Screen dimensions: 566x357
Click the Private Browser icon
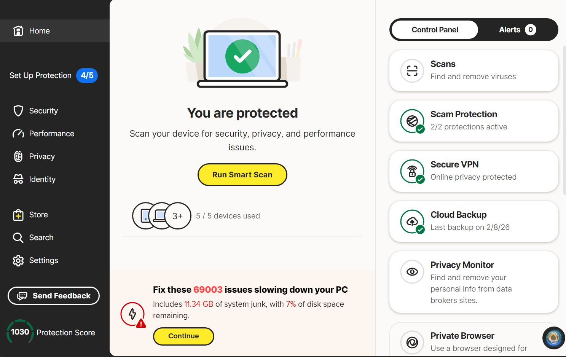(412, 342)
